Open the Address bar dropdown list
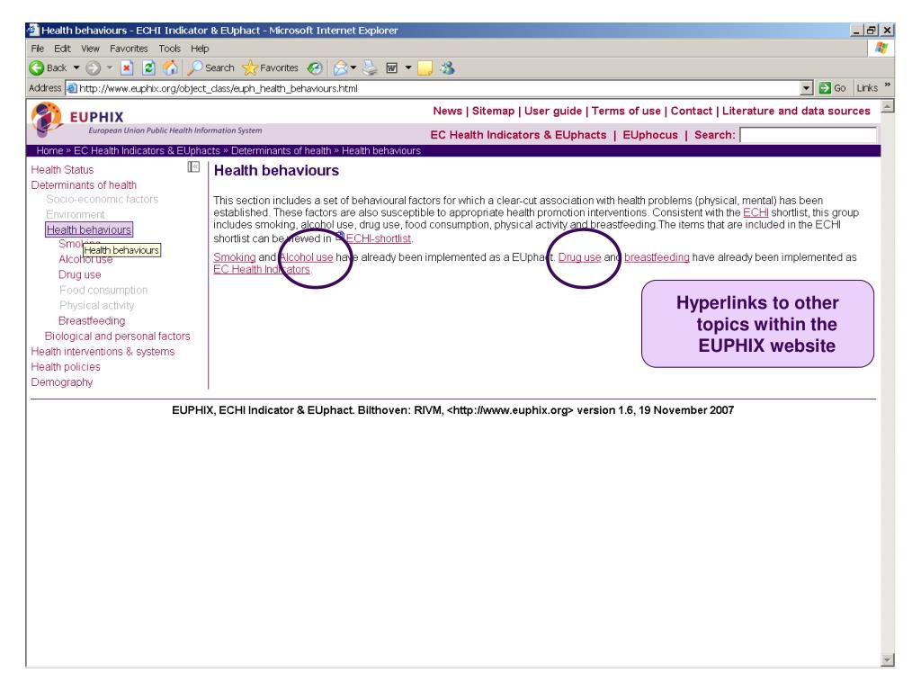 tap(807, 88)
